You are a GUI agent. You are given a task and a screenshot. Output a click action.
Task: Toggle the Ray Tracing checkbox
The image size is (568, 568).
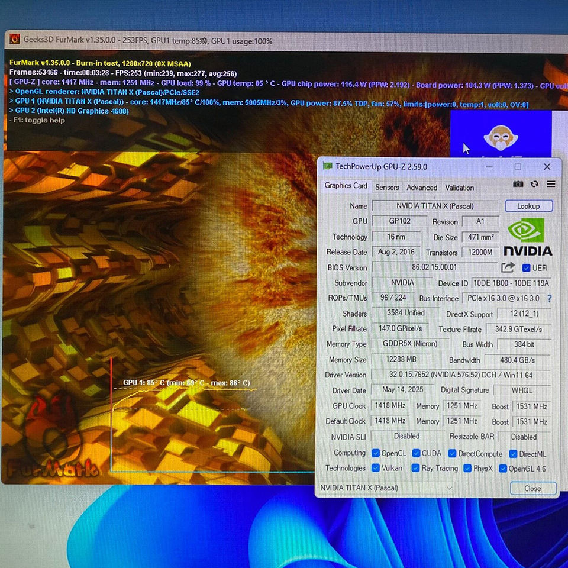pos(416,468)
